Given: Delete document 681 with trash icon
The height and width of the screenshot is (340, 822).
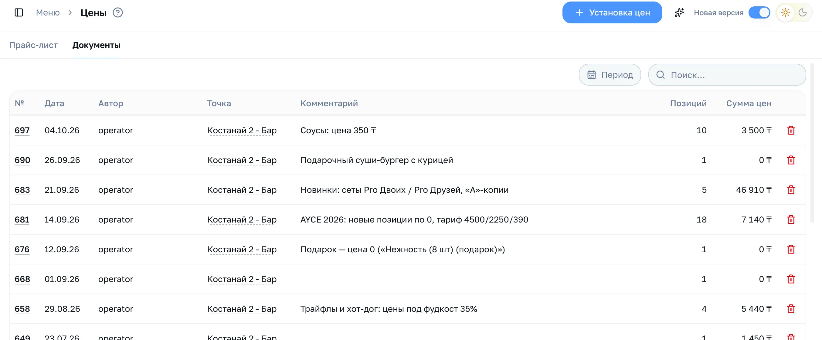Looking at the screenshot, I should [791, 220].
